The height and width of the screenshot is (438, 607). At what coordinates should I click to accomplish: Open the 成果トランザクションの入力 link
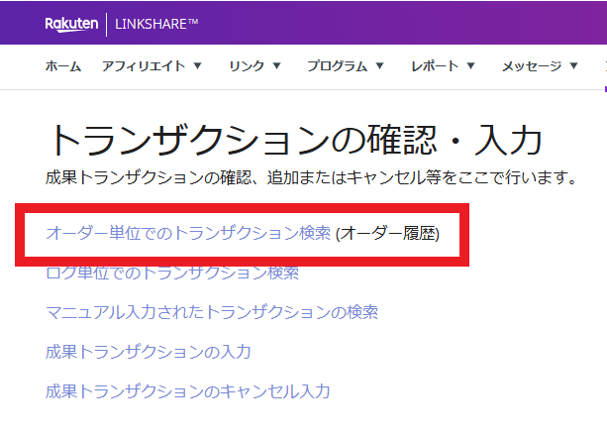point(149,351)
